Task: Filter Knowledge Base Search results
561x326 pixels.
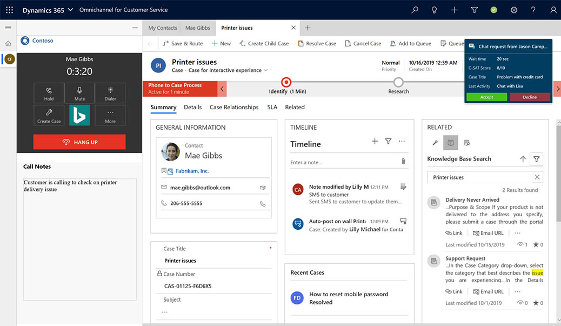Action: [536, 159]
